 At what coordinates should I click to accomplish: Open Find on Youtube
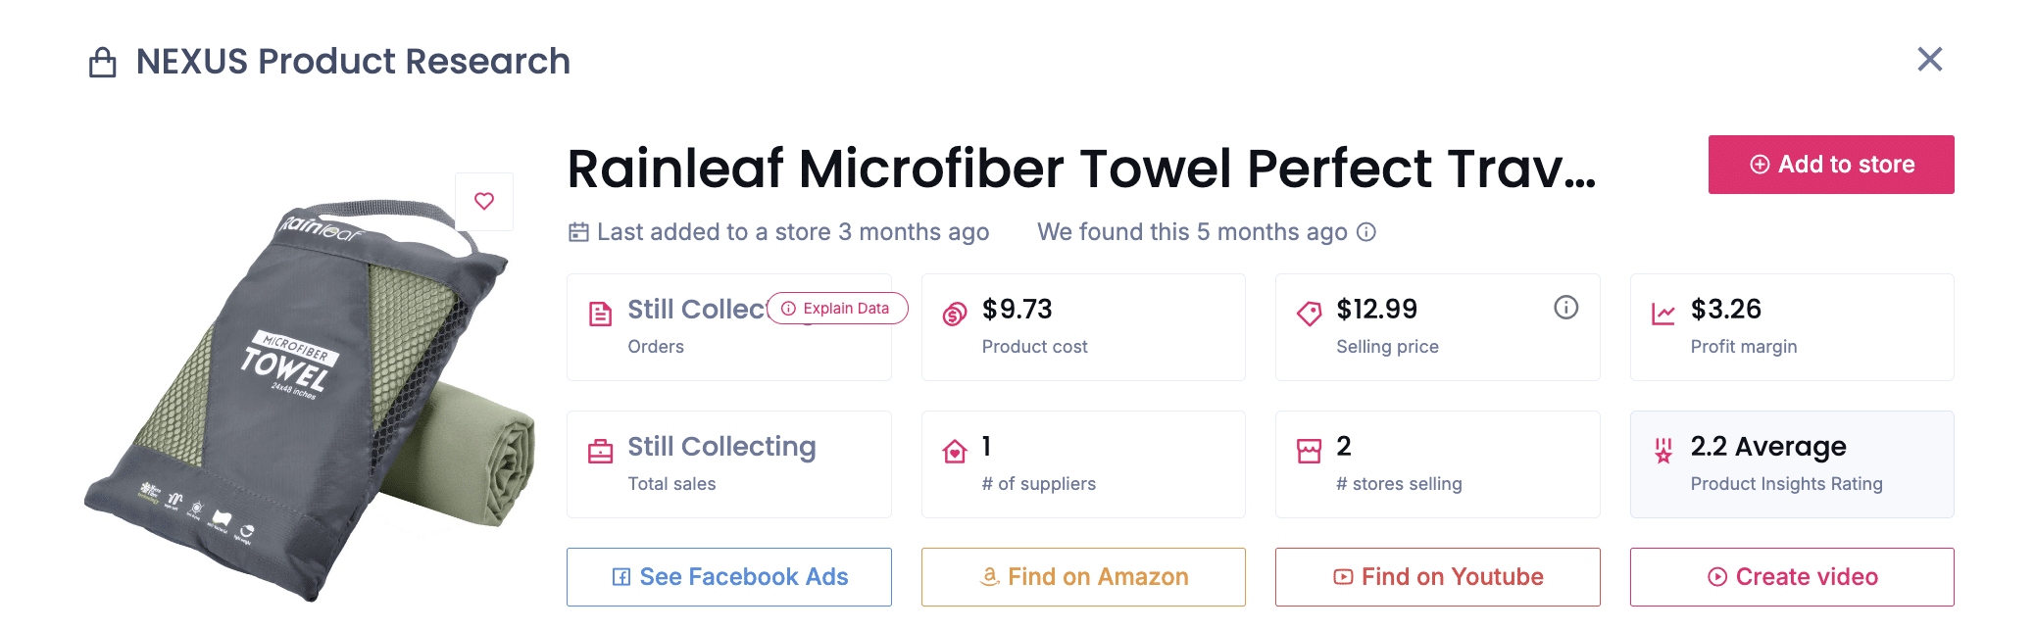pos(1437,577)
